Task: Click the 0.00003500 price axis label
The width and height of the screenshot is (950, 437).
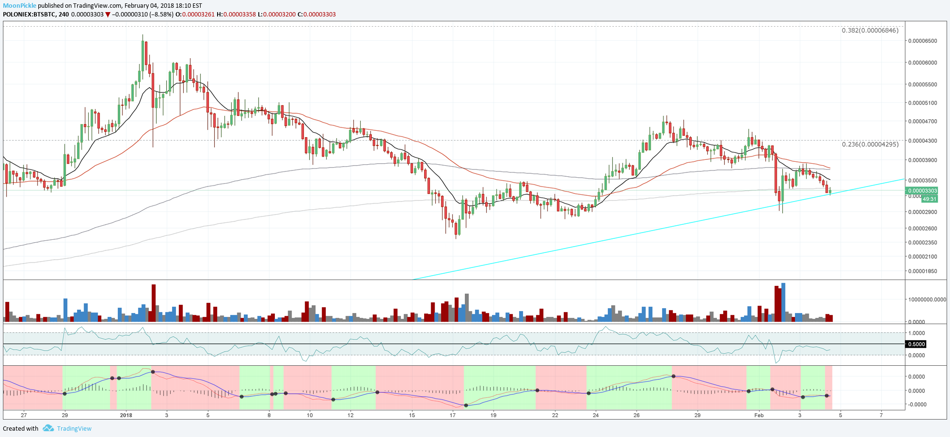Action: [922, 181]
